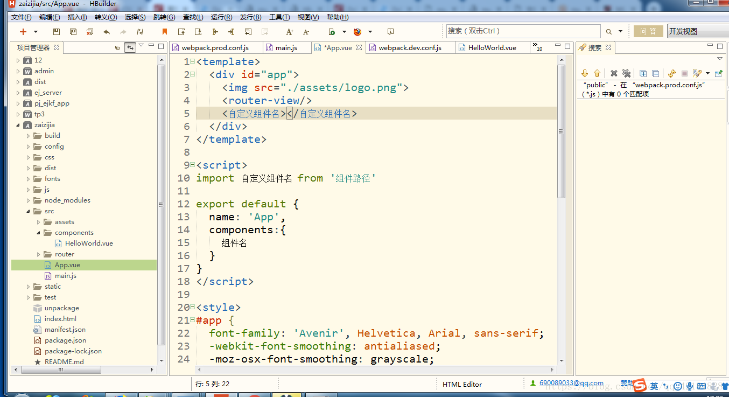
Task: Click collapse-all icon in project manager header
Action: pos(117,47)
